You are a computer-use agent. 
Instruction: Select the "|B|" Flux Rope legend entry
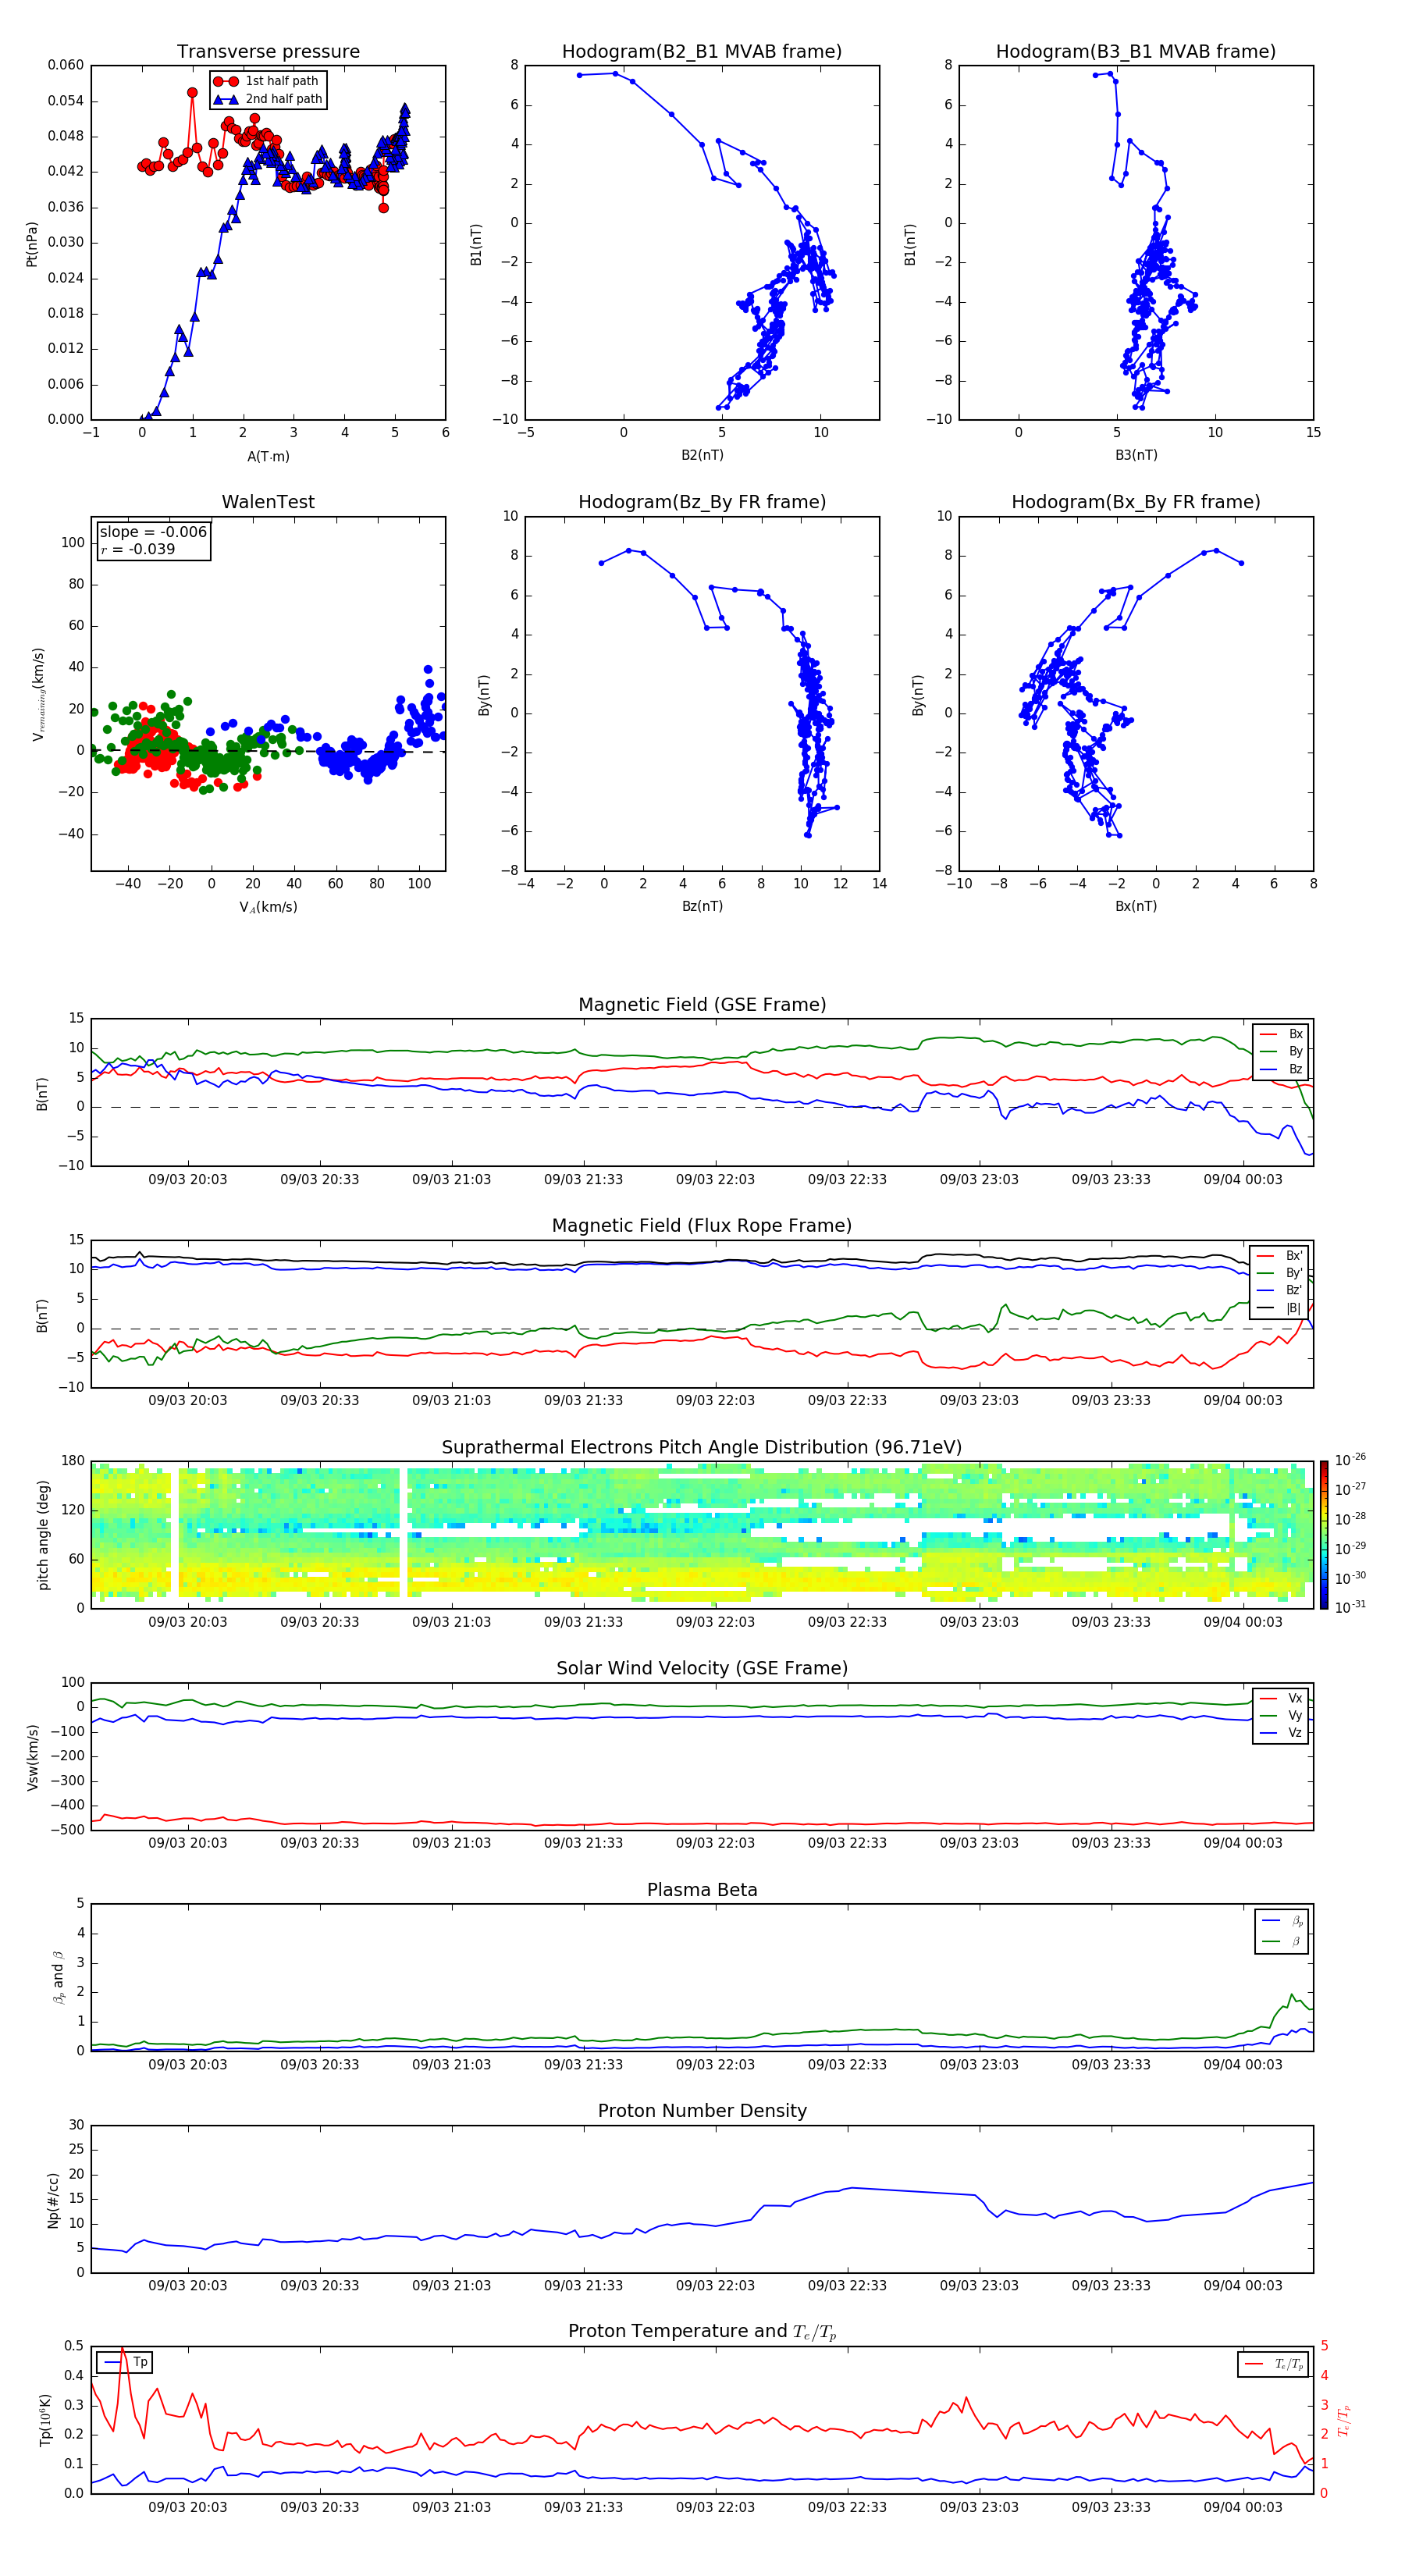(x=1281, y=1308)
